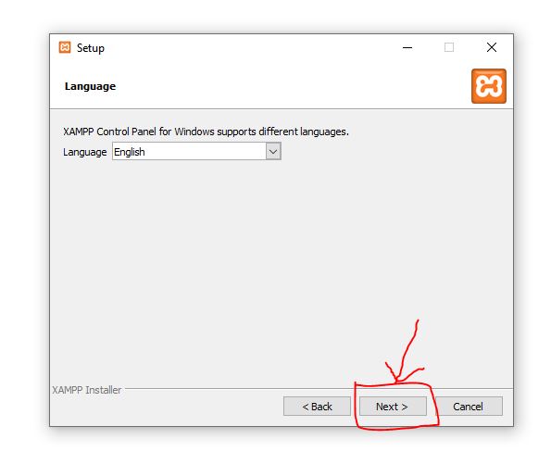
Task: Close the Setup window with X
Action: (492, 47)
